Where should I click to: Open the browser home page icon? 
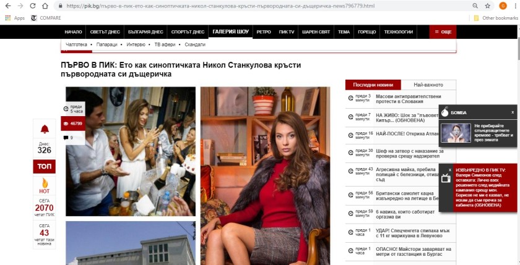point(45,6)
